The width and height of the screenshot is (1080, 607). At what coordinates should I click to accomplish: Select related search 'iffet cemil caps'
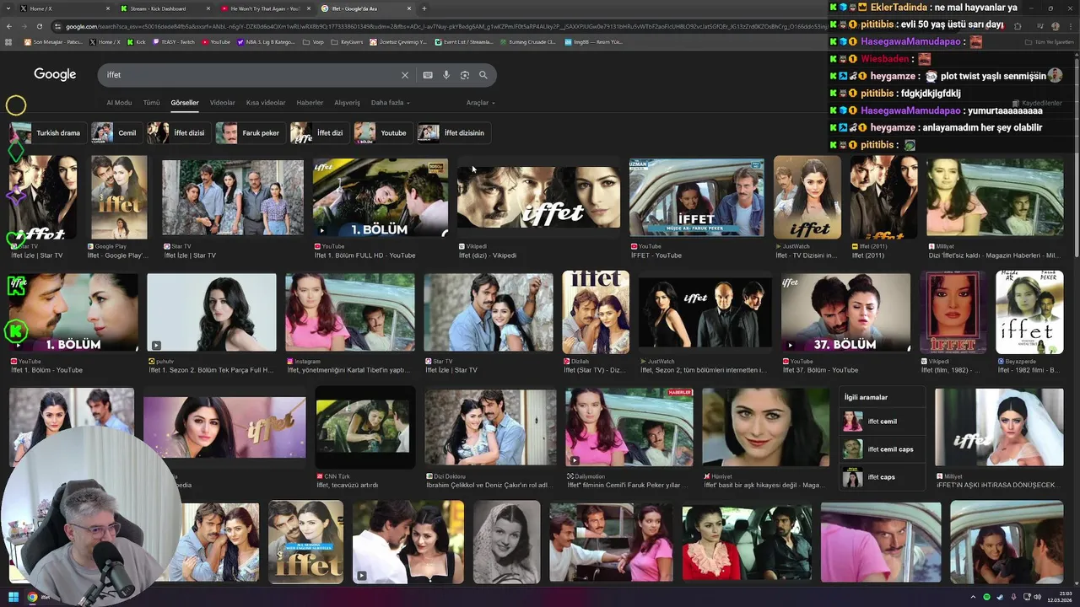(x=883, y=449)
